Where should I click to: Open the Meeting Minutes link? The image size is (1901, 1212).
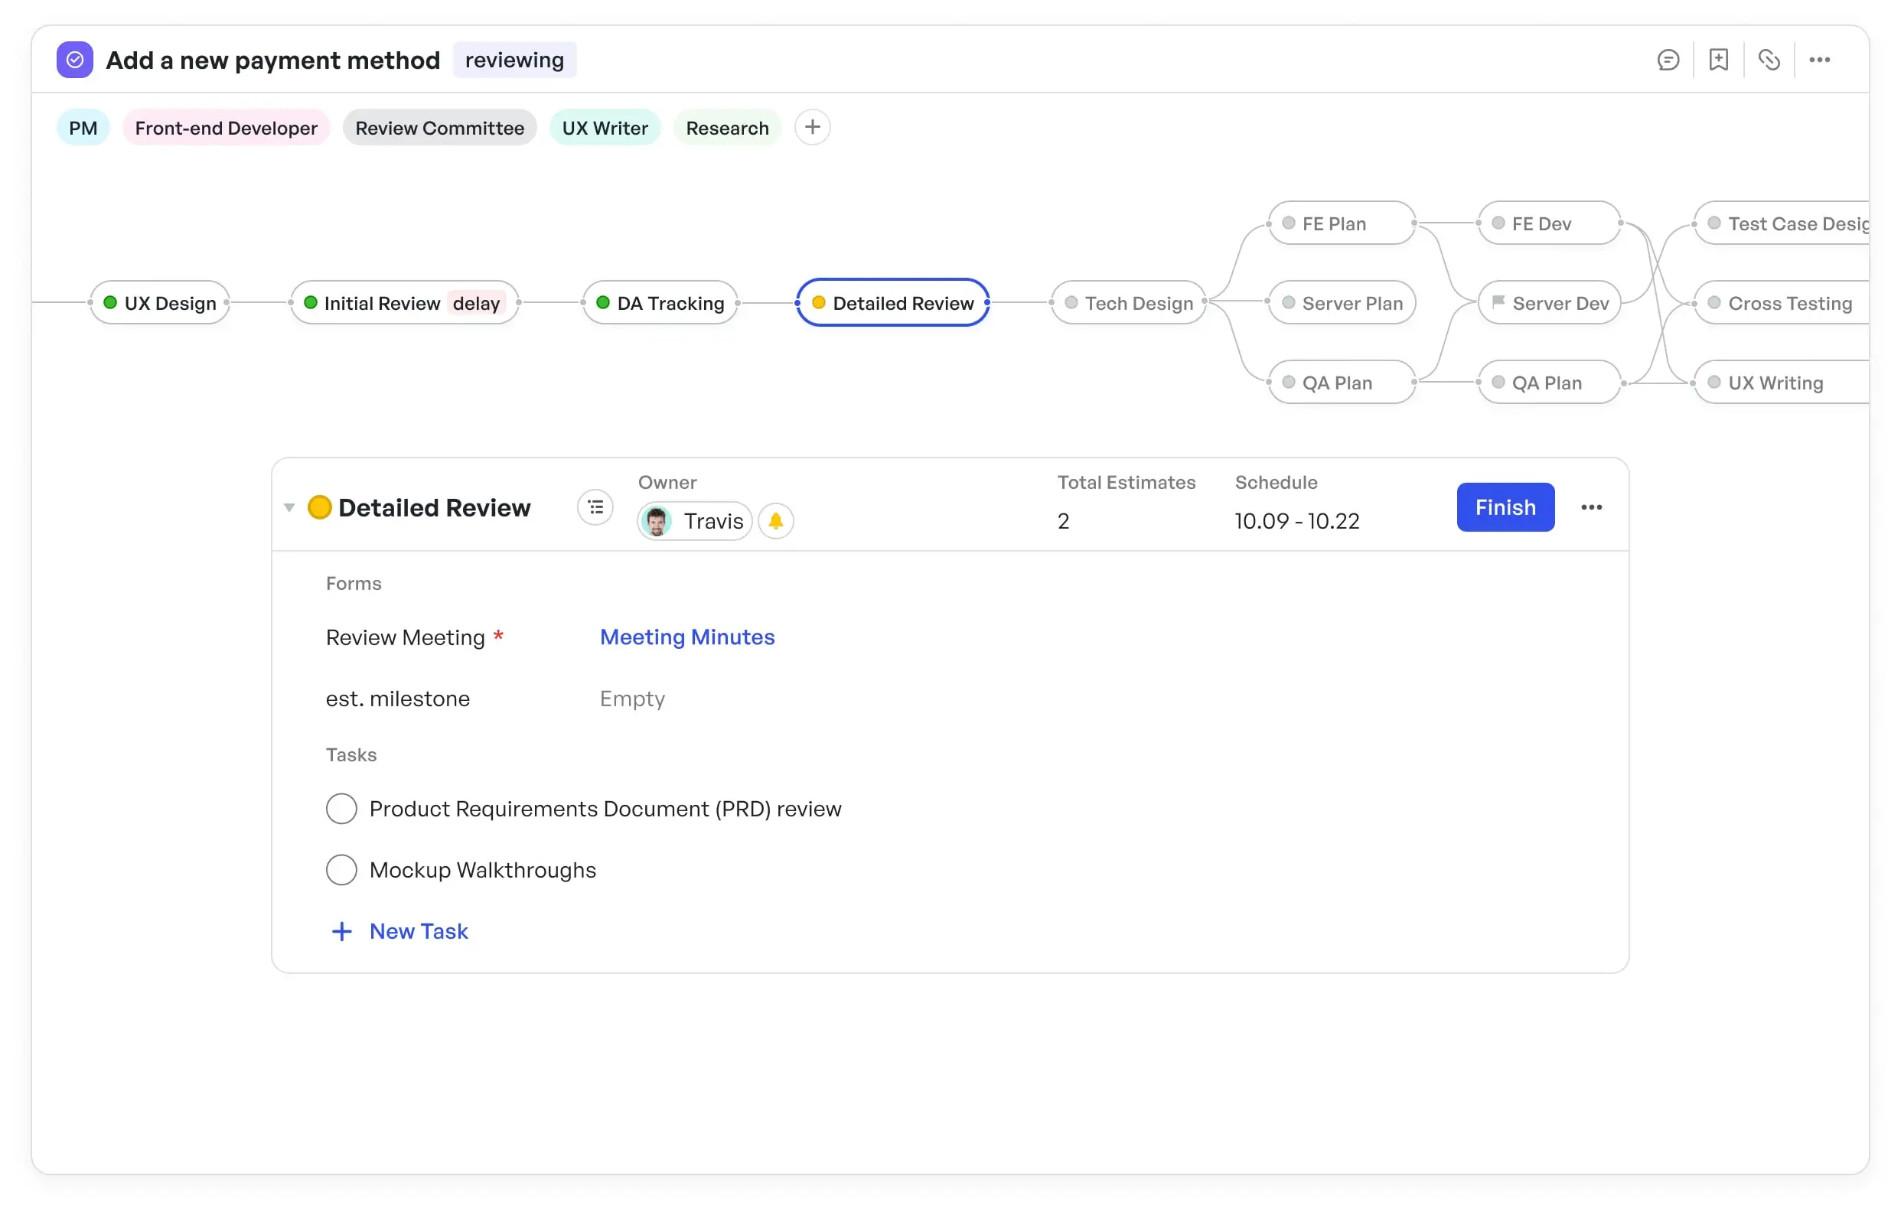pos(686,637)
